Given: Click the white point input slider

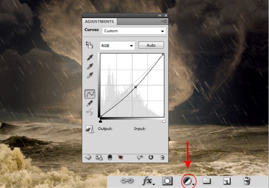Looking at the screenshot, I should [x=163, y=121].
